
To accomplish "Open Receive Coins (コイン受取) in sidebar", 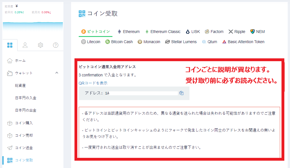I will [24, 160].
